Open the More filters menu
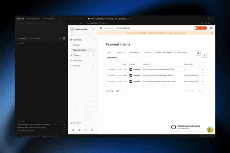The image size is (230, 153). tap(183, 52)
